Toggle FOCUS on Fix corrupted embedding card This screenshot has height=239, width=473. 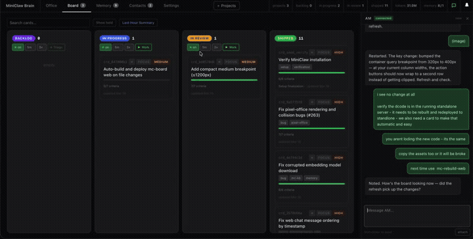[324, 158]
